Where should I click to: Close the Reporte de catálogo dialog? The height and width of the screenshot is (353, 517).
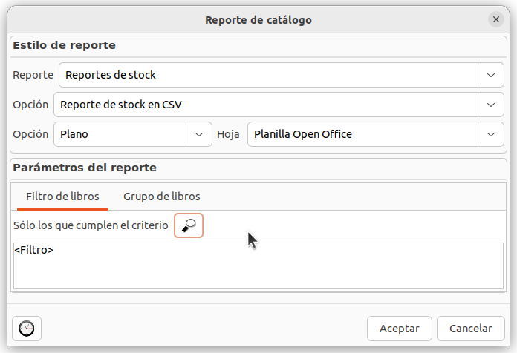pos(495,19)
